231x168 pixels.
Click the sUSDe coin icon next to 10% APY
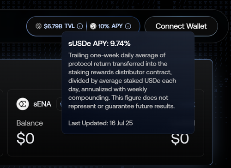tap(93, 26)
